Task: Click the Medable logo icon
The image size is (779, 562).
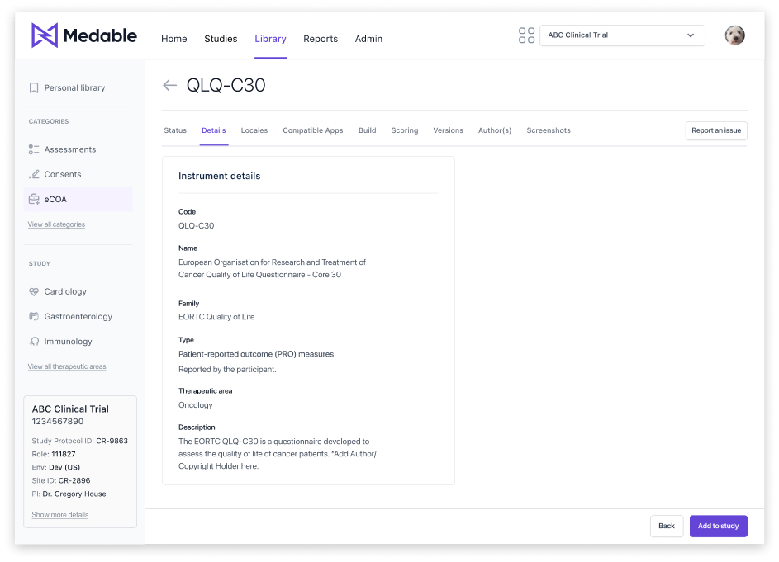Action: pyautogui.click(x=45, y=35)
